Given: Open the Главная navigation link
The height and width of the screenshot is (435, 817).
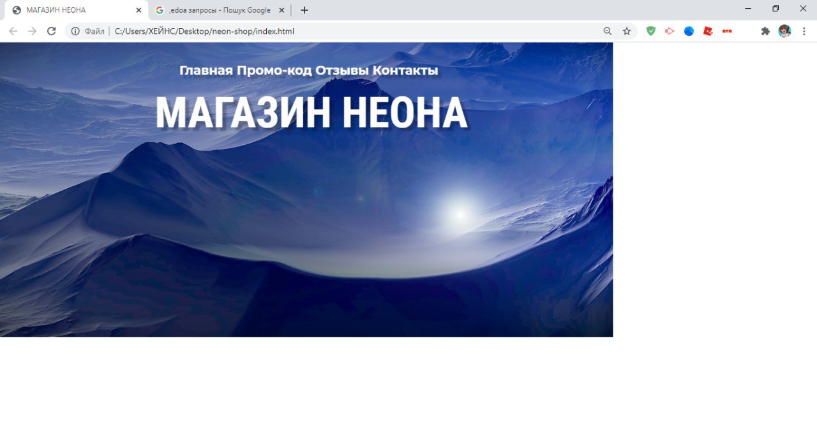Looking at the screenshot, I should [x=206, y=70].
